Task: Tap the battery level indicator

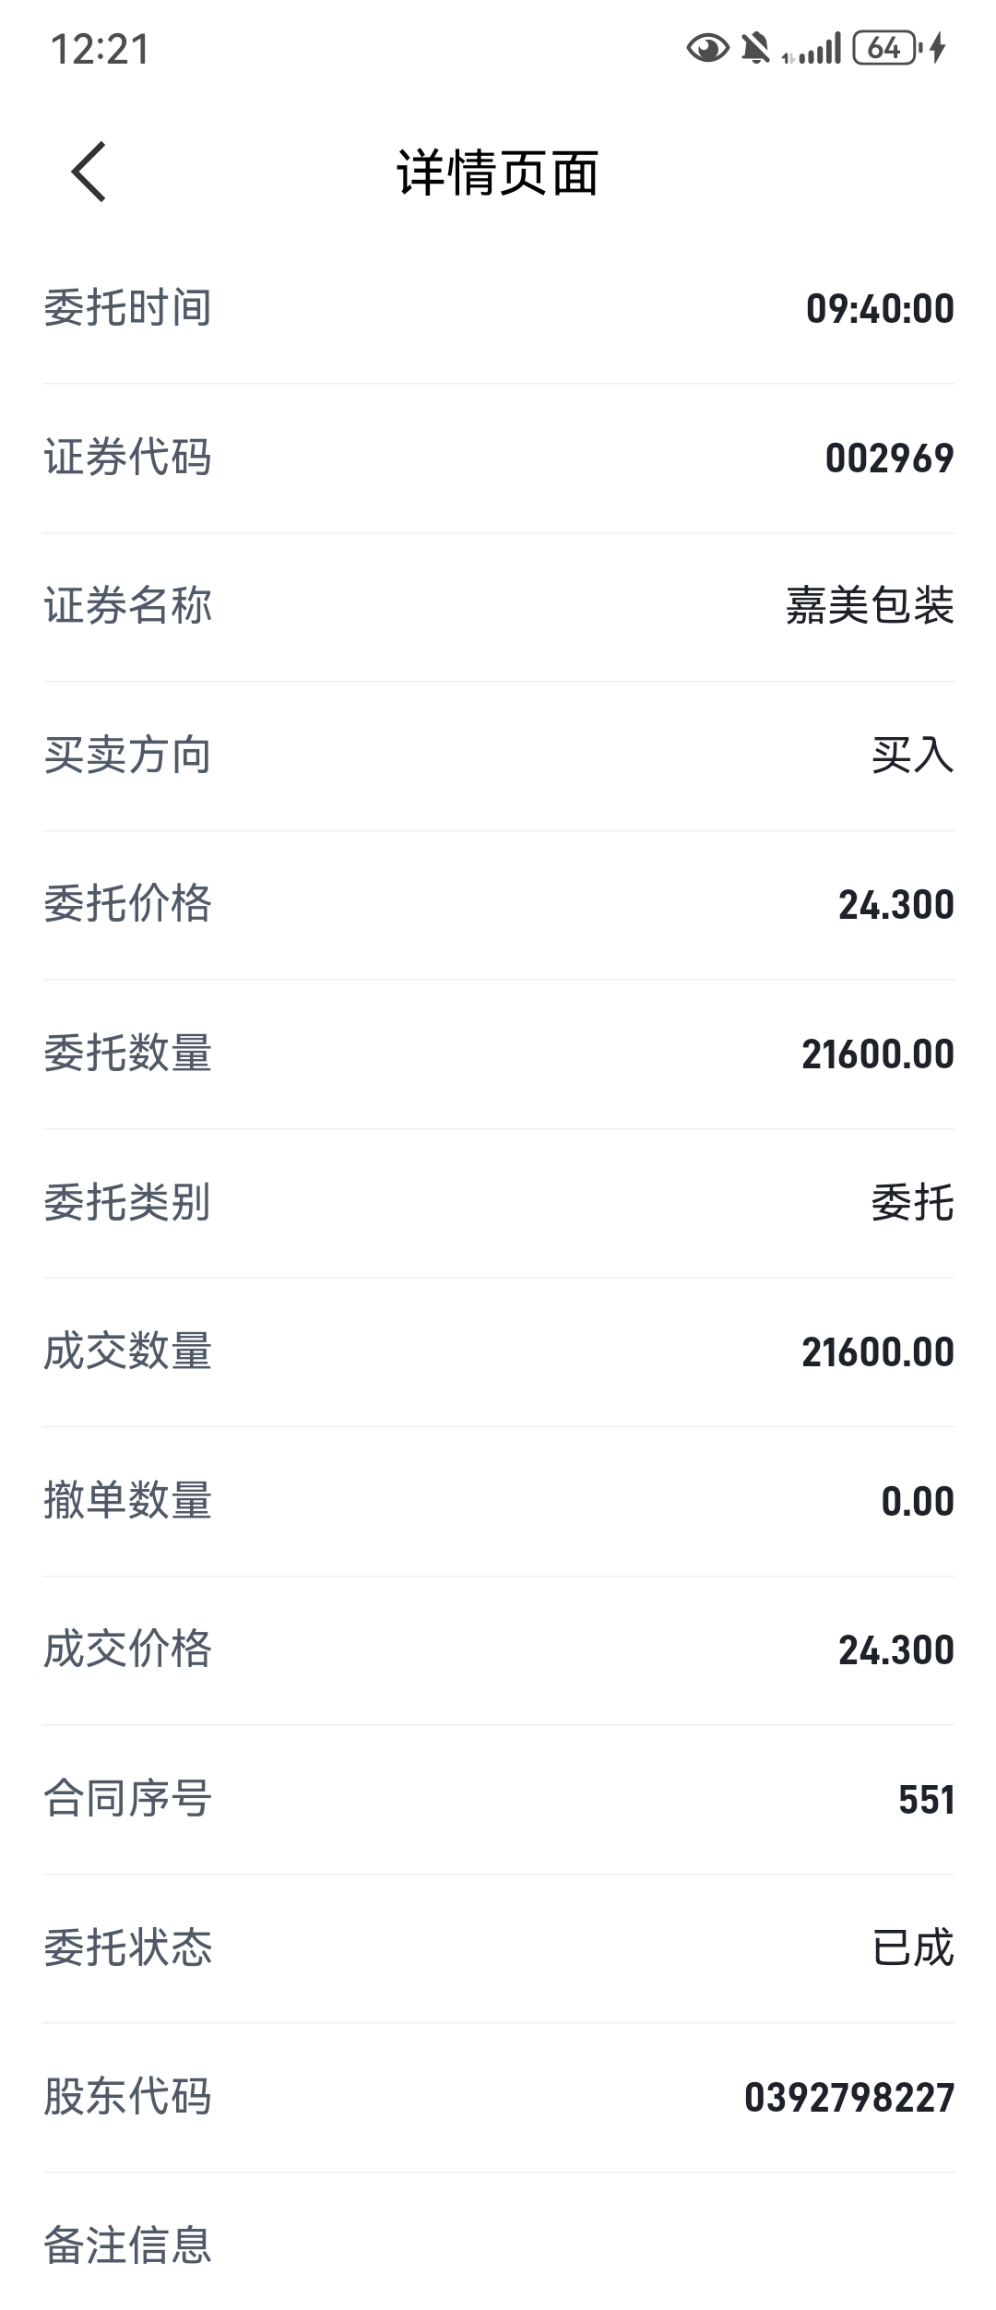Action: [884, 48]
